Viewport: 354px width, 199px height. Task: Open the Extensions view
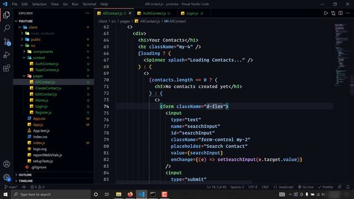[7, 68]
